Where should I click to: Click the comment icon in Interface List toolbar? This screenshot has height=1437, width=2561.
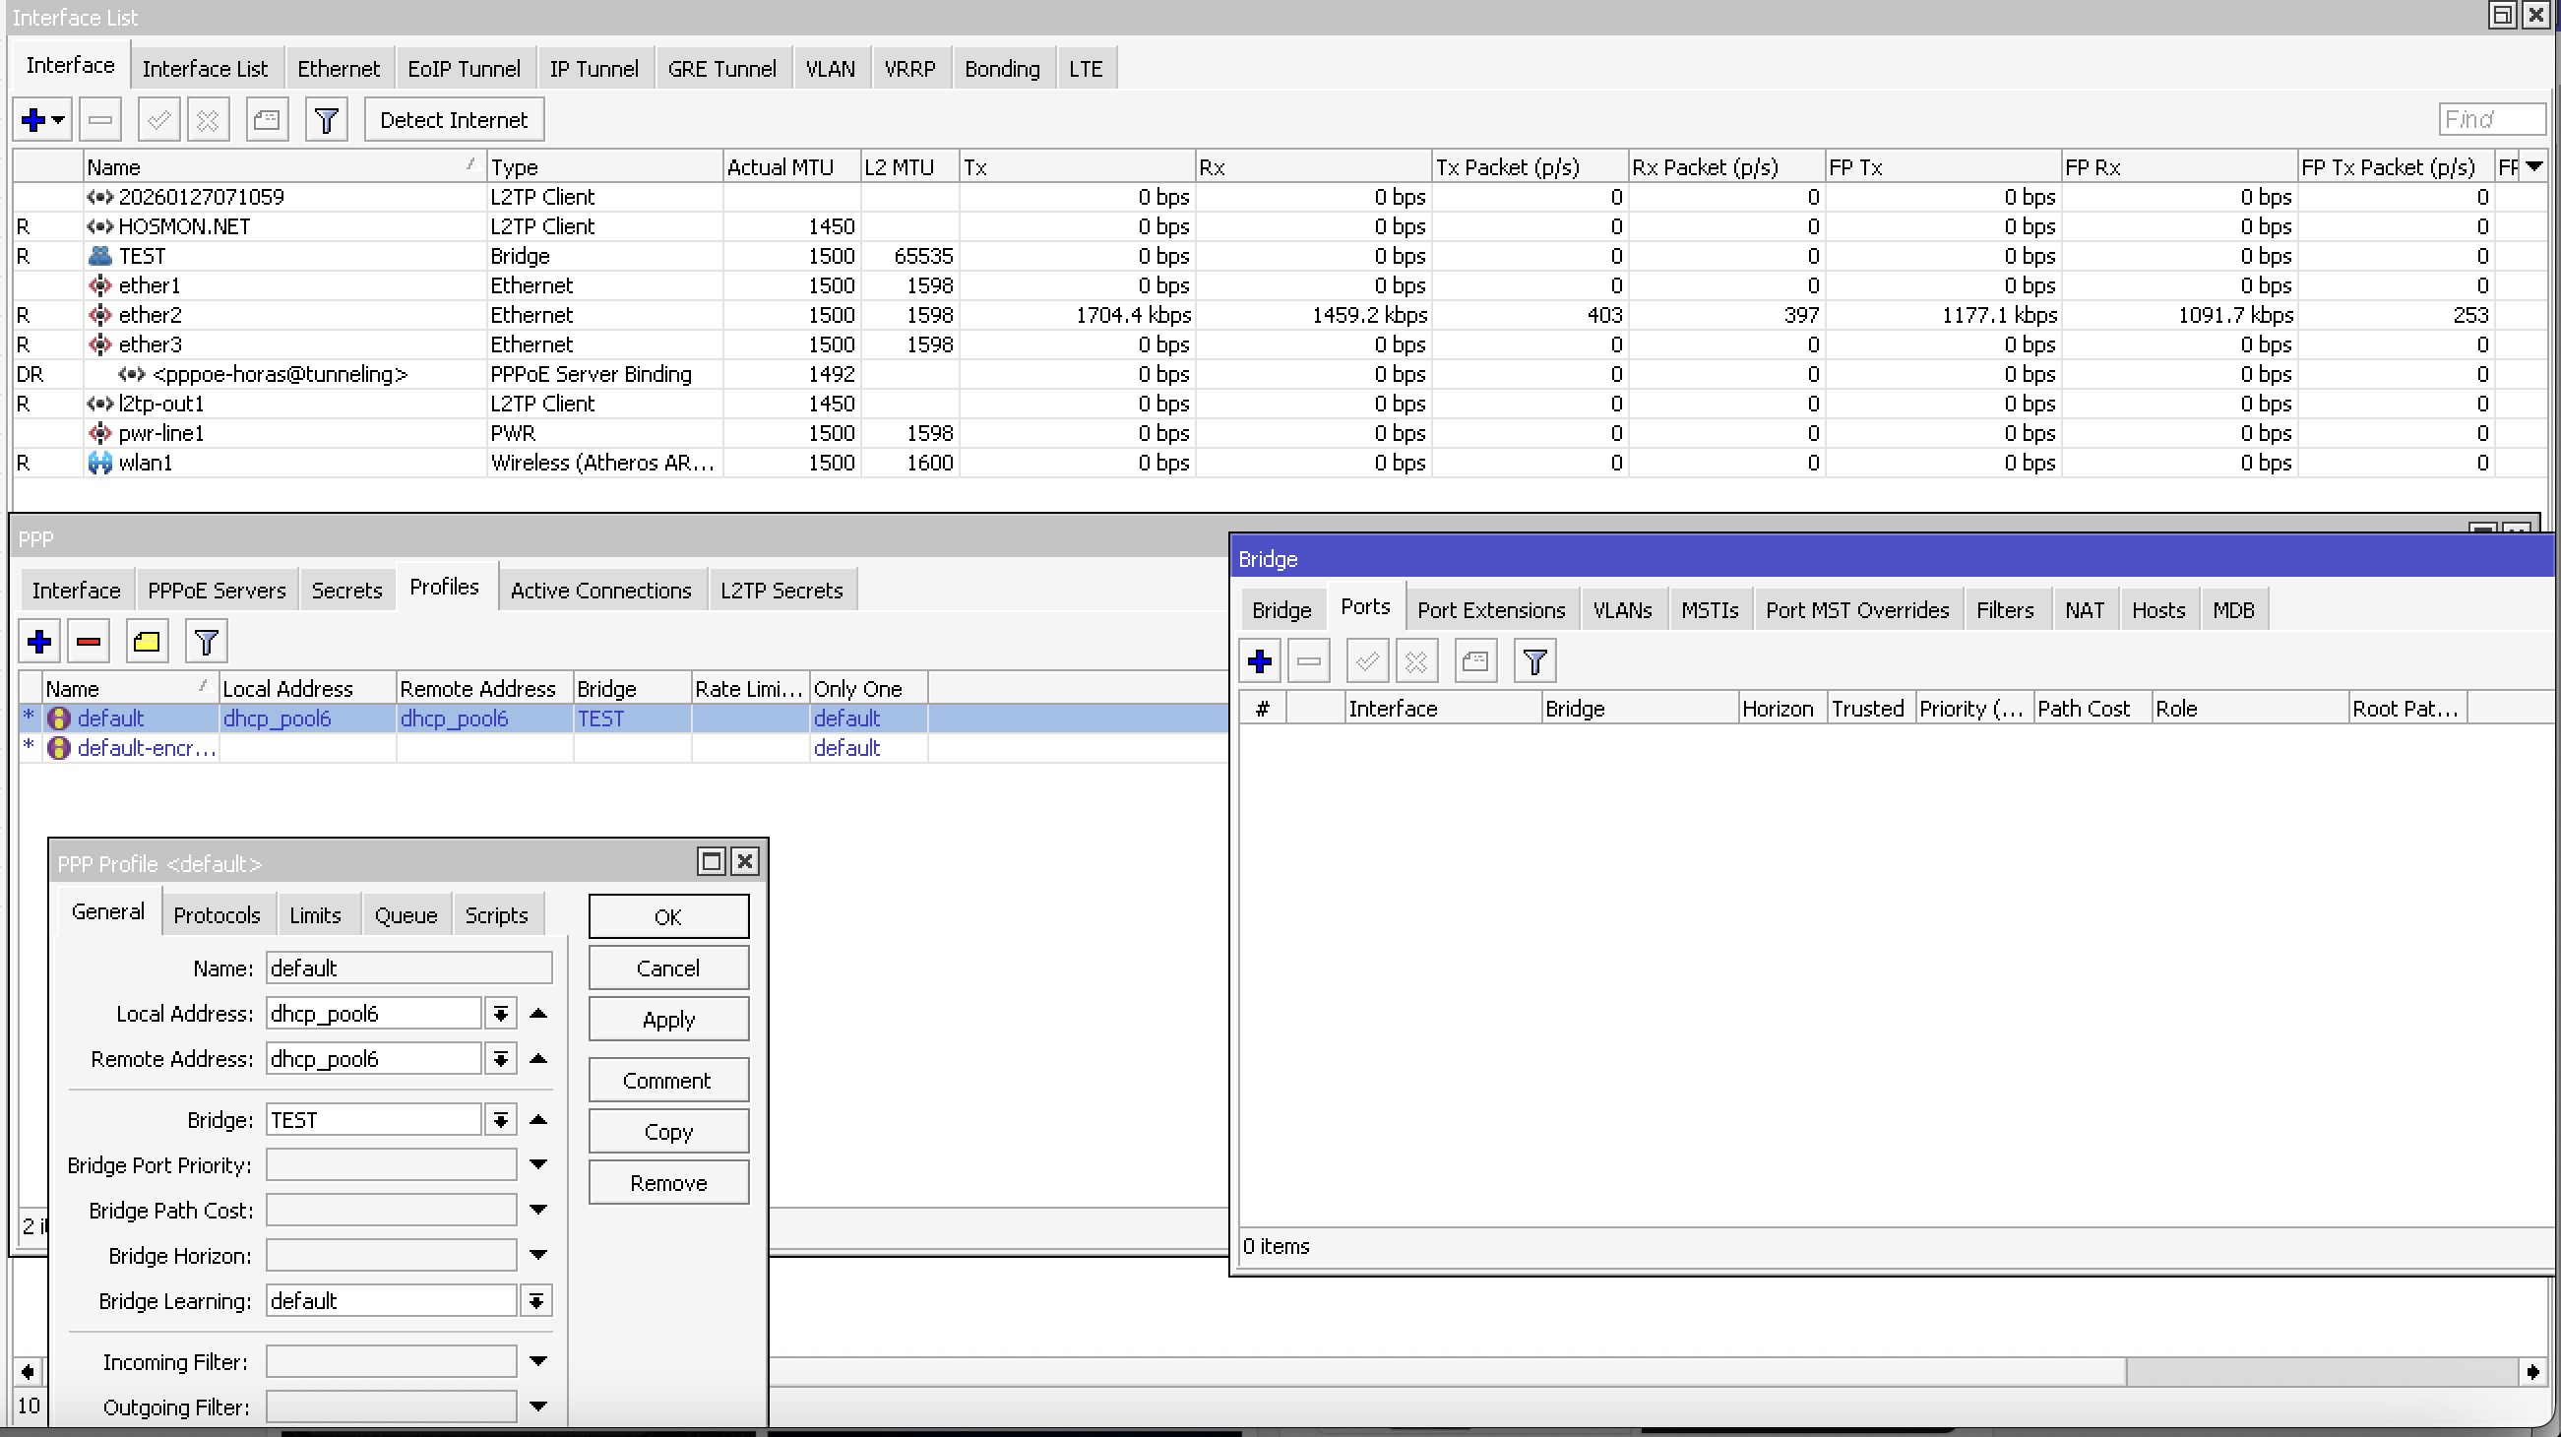[x=267, y=120]
